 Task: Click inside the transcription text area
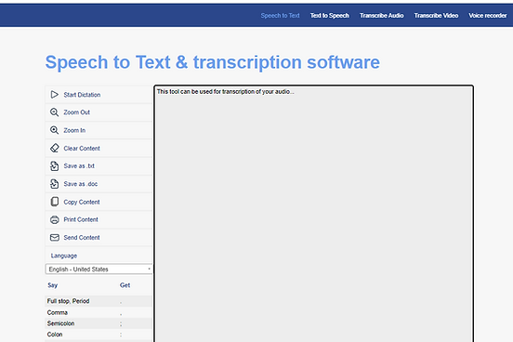(314, 214)
